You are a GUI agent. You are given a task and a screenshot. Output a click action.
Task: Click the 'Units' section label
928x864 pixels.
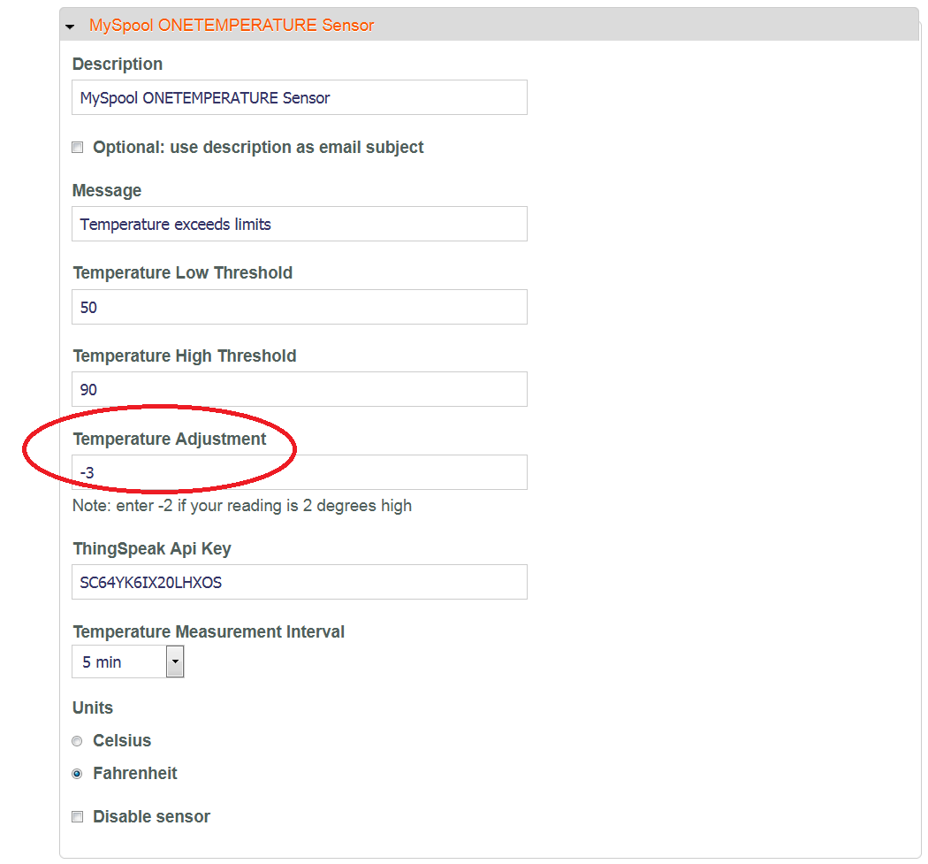93,708
